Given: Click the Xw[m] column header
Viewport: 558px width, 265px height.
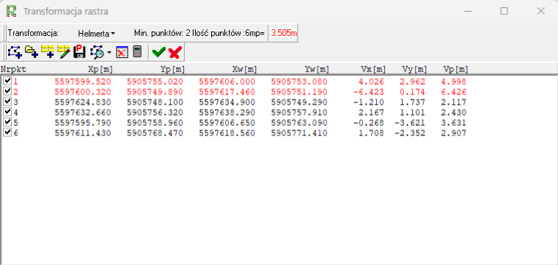Looking at the screenshot, I should click(244, 70).
